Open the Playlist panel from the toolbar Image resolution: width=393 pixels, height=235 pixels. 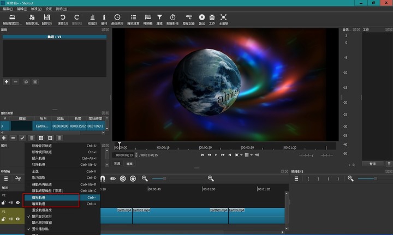tap(133, 20)
